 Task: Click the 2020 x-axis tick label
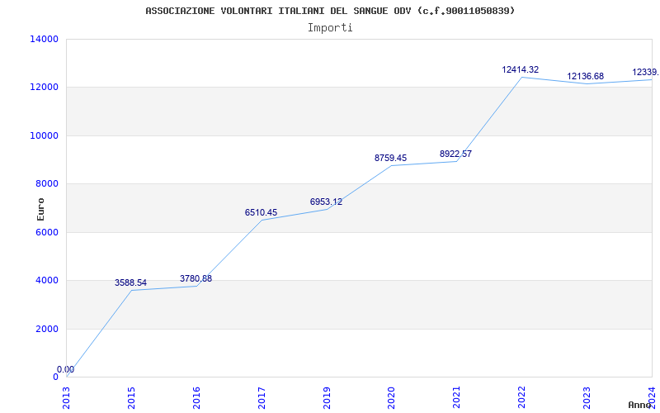(391, 398)
